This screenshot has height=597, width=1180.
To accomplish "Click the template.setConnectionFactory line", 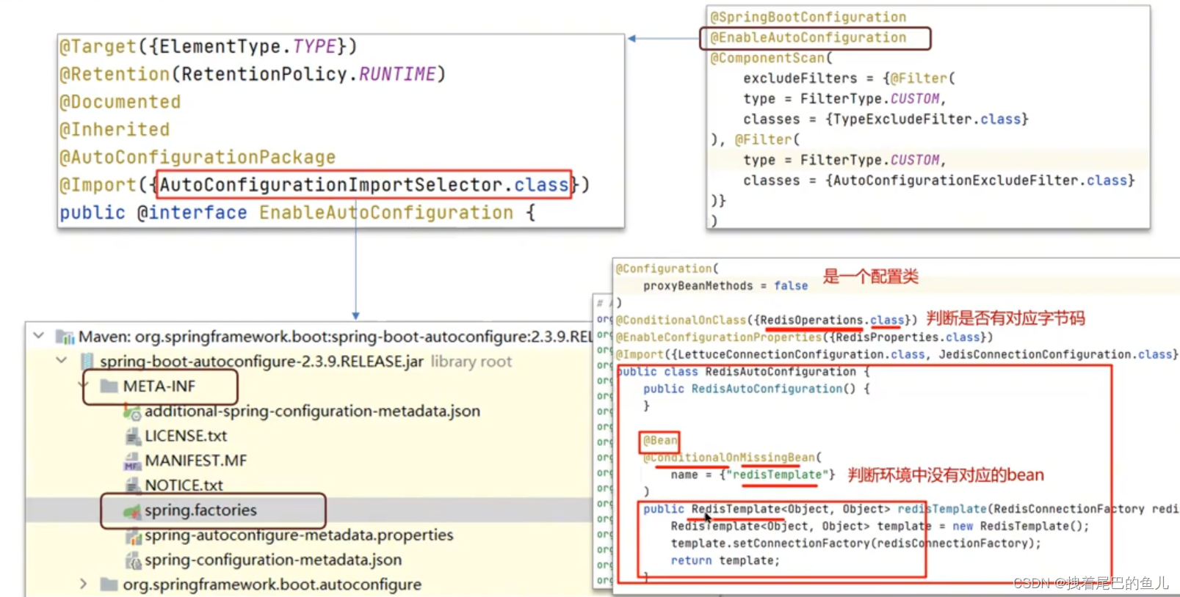I will pos(855,543).
